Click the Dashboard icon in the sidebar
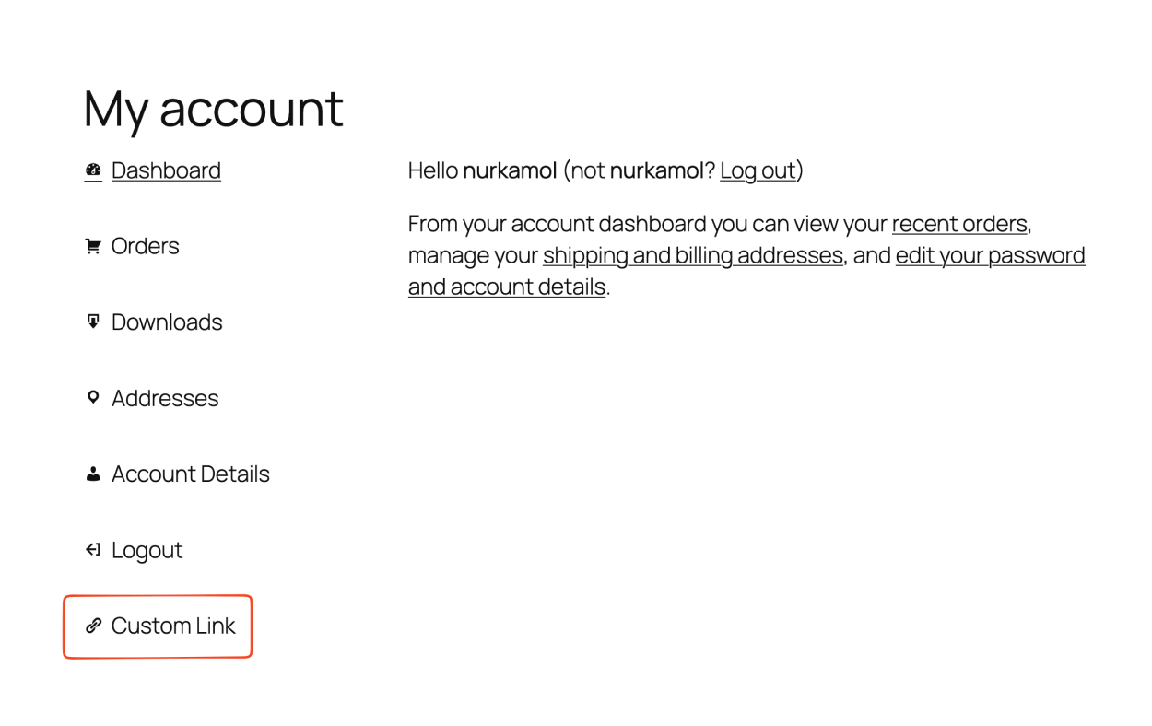 [92, 170]
